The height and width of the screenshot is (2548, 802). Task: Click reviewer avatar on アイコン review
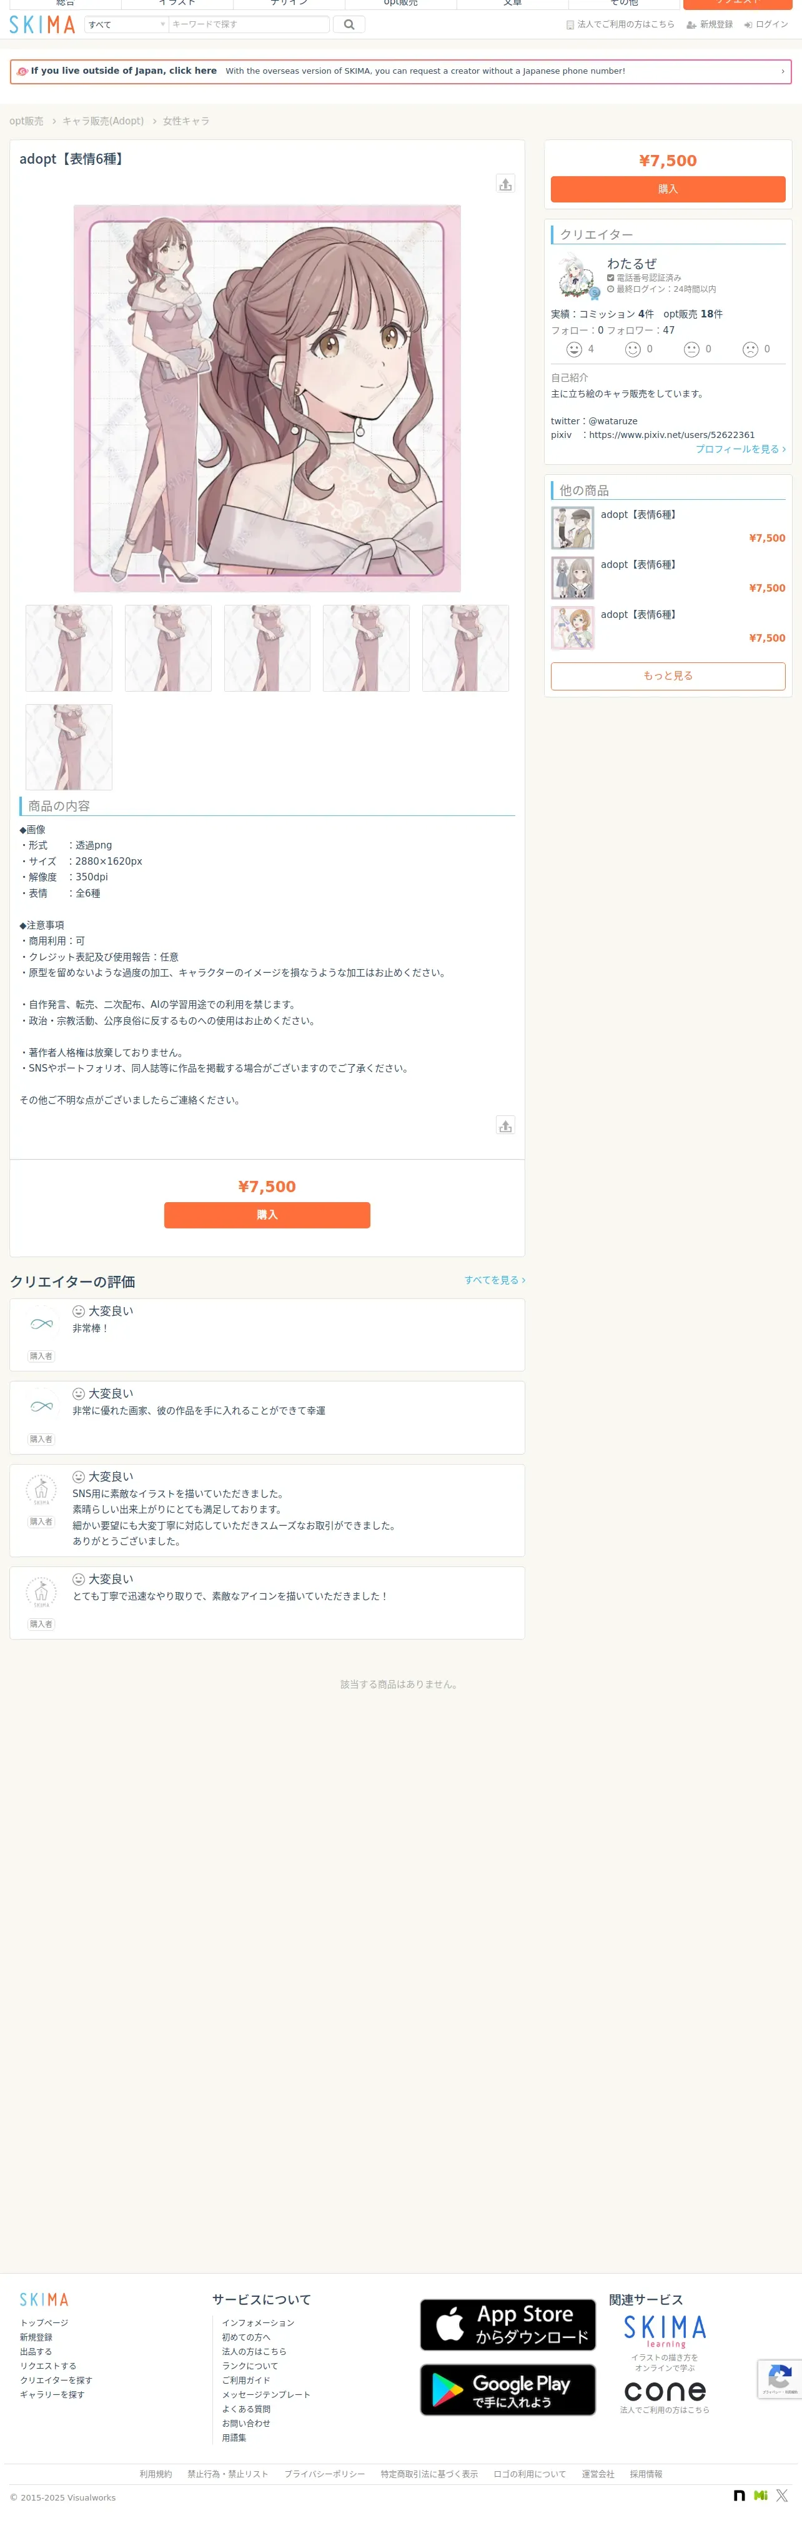(41, 1591)
